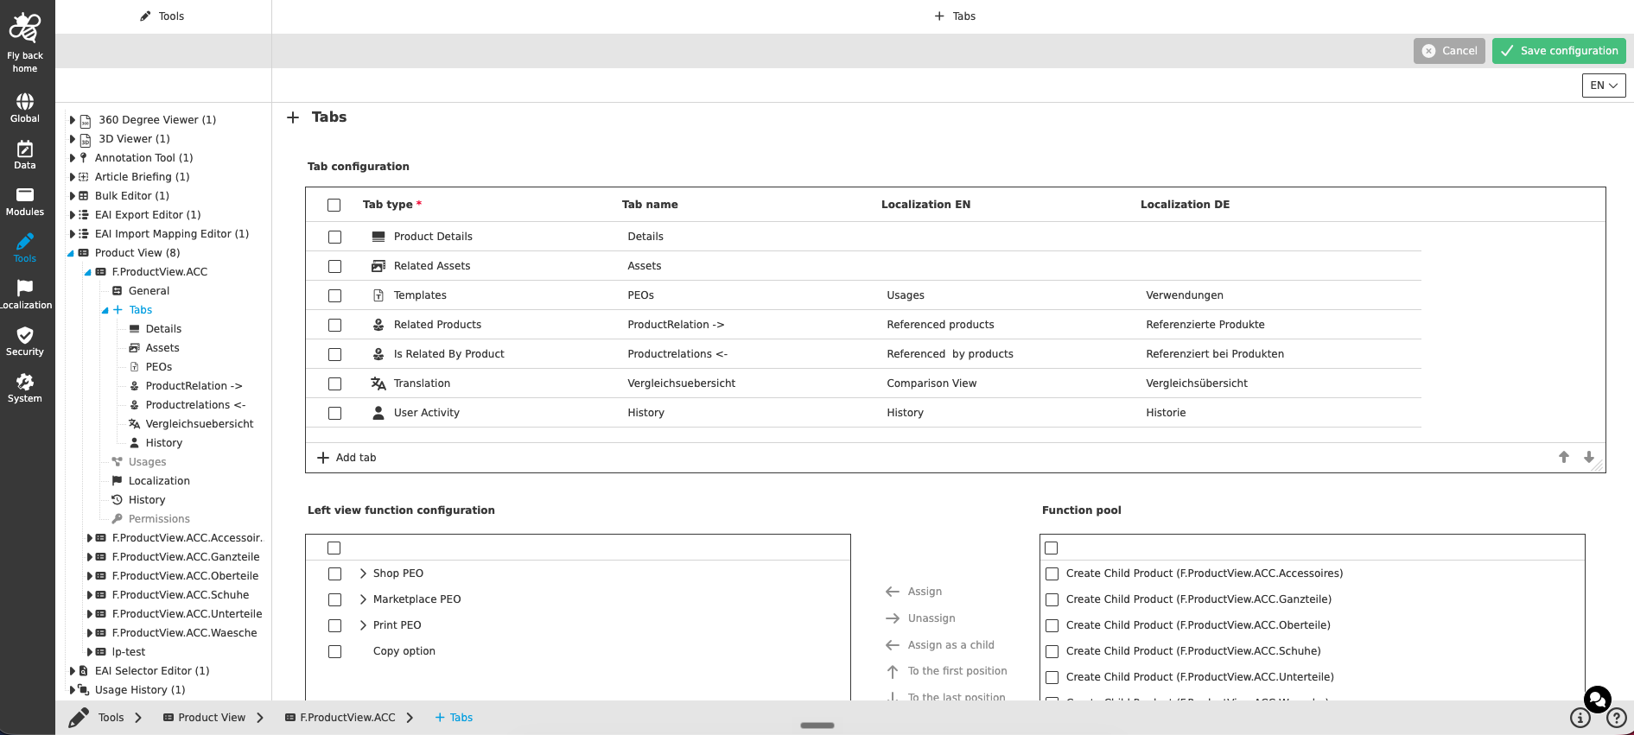Open the chat bubble icon
The width and height of the screenshot is (1634, 735).
1598,699
